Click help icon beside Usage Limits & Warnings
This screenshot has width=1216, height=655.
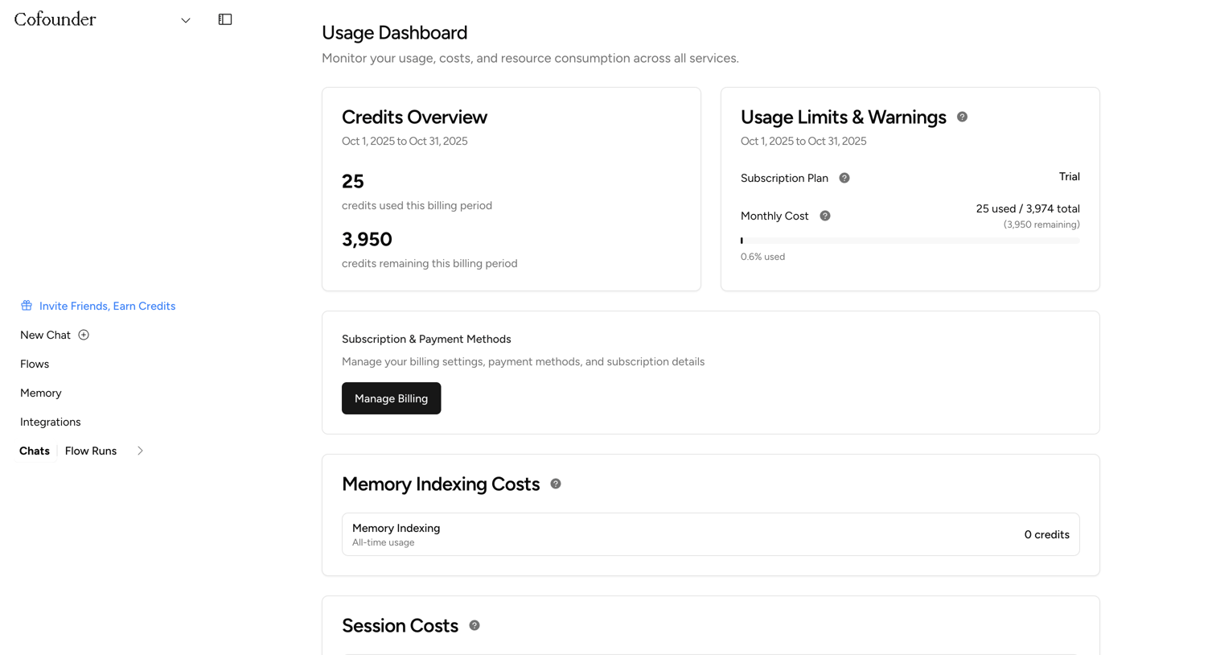[962, 117]
